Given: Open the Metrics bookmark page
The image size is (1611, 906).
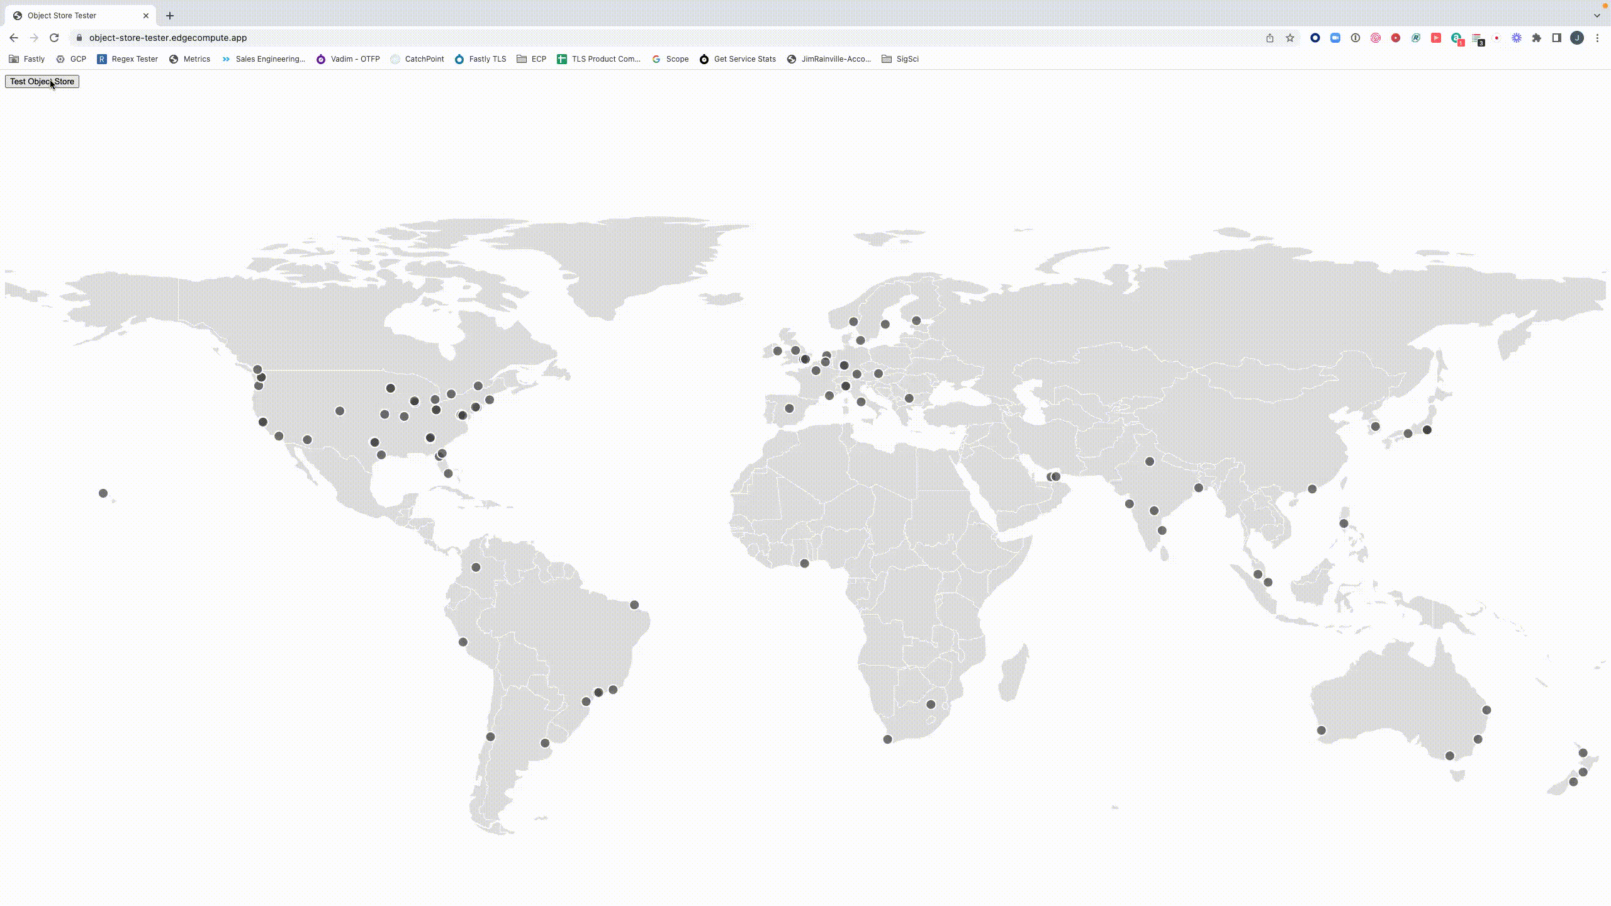Looking at the screenshot, I should click(x=197, y=59).
